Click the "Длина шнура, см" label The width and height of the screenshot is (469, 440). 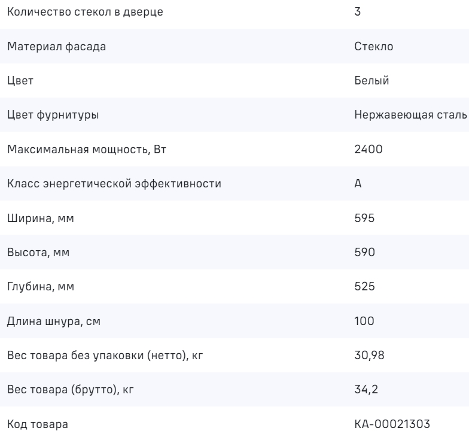click(53, 321)
